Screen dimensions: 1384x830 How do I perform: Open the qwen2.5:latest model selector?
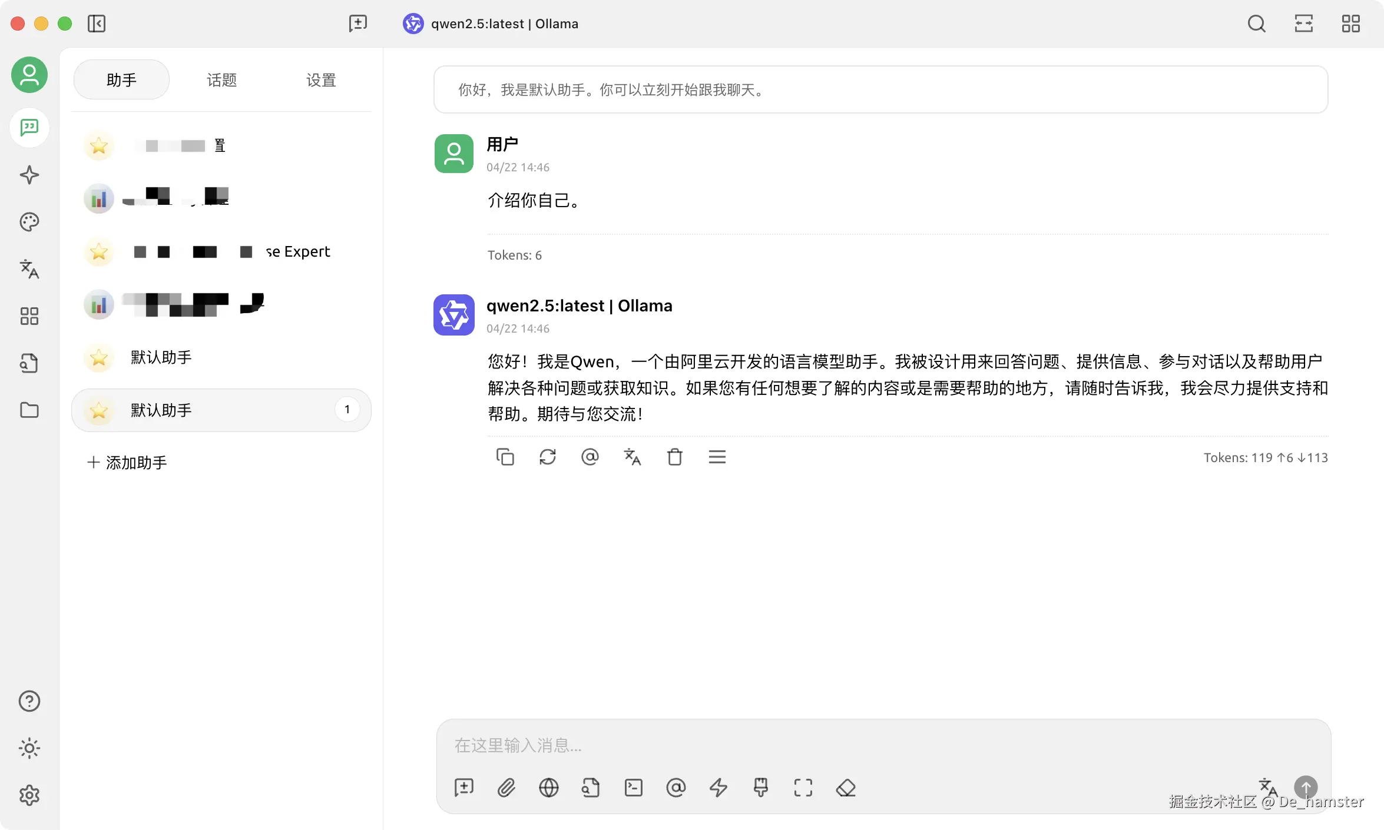click(x=491, y=24)
